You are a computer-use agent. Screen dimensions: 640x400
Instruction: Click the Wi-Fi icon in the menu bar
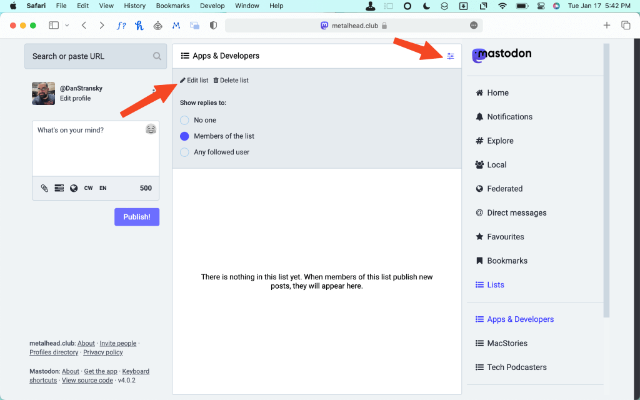pos(502,6)
